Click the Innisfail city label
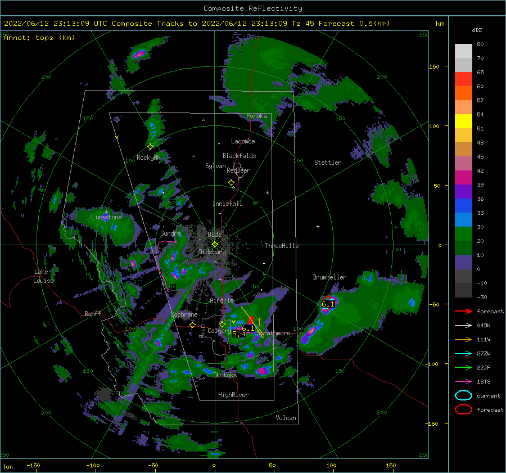 click(x=227, y=204)
